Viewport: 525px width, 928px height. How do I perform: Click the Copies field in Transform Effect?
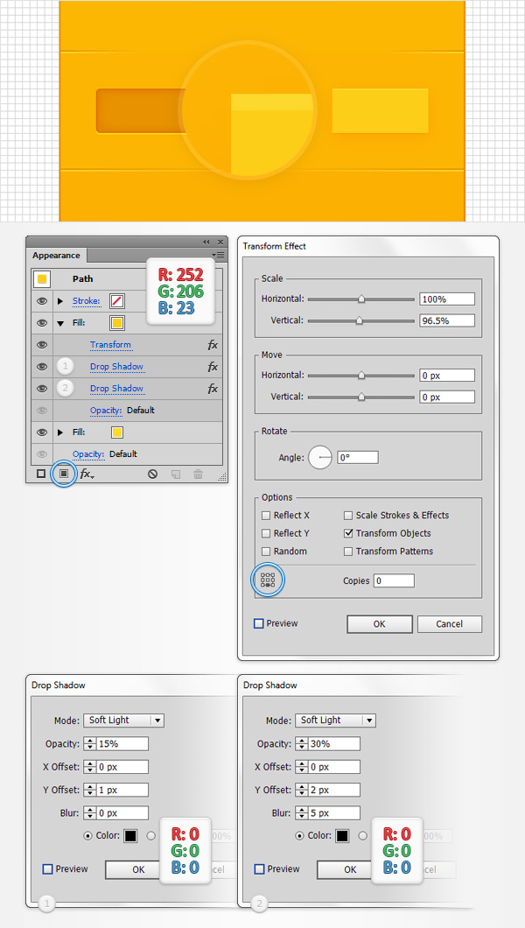(394, 580)
